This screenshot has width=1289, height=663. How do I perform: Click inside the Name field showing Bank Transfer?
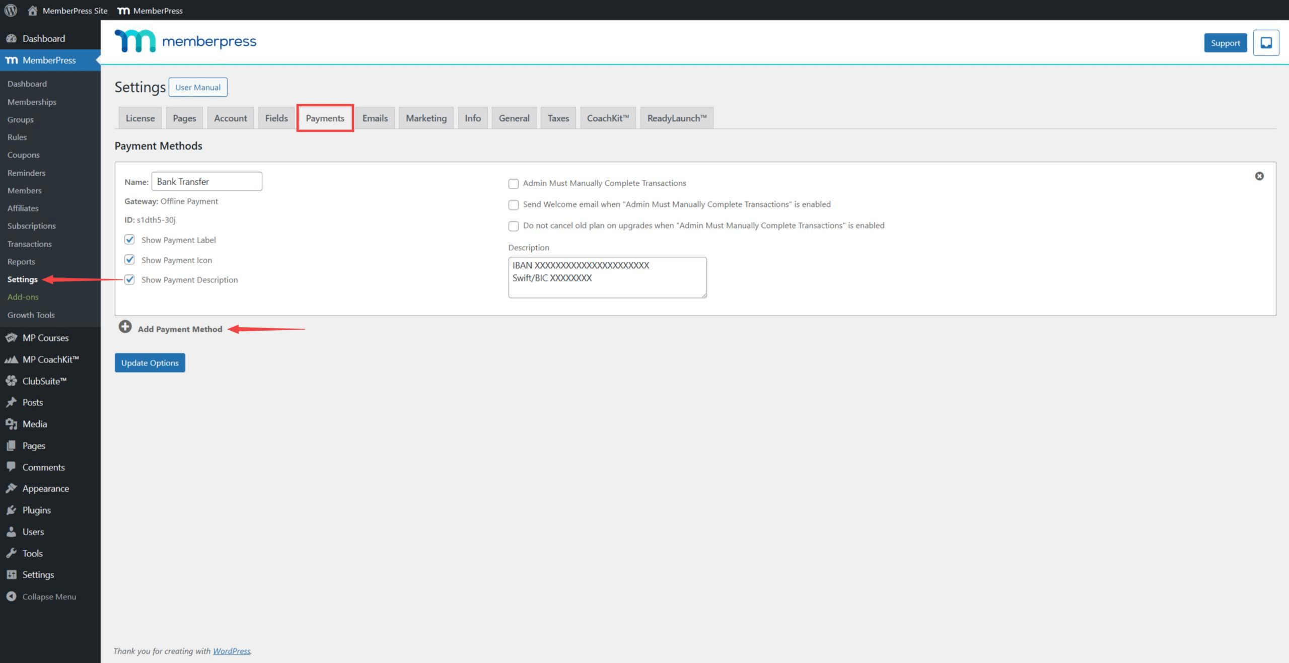click(x=206, y=181)
